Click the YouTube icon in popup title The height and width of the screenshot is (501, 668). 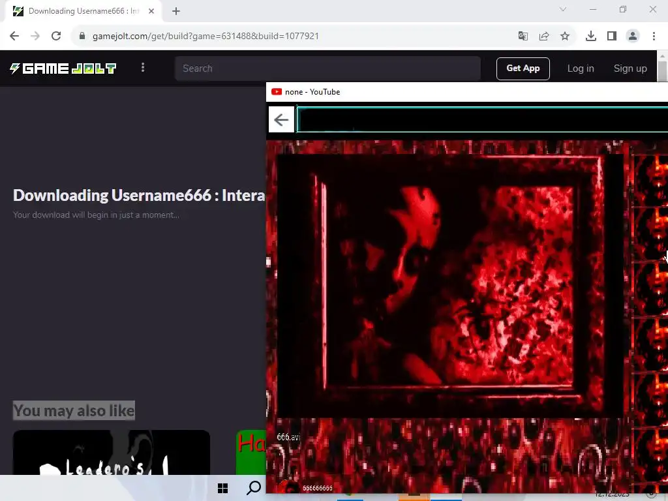tap(277, 91)
